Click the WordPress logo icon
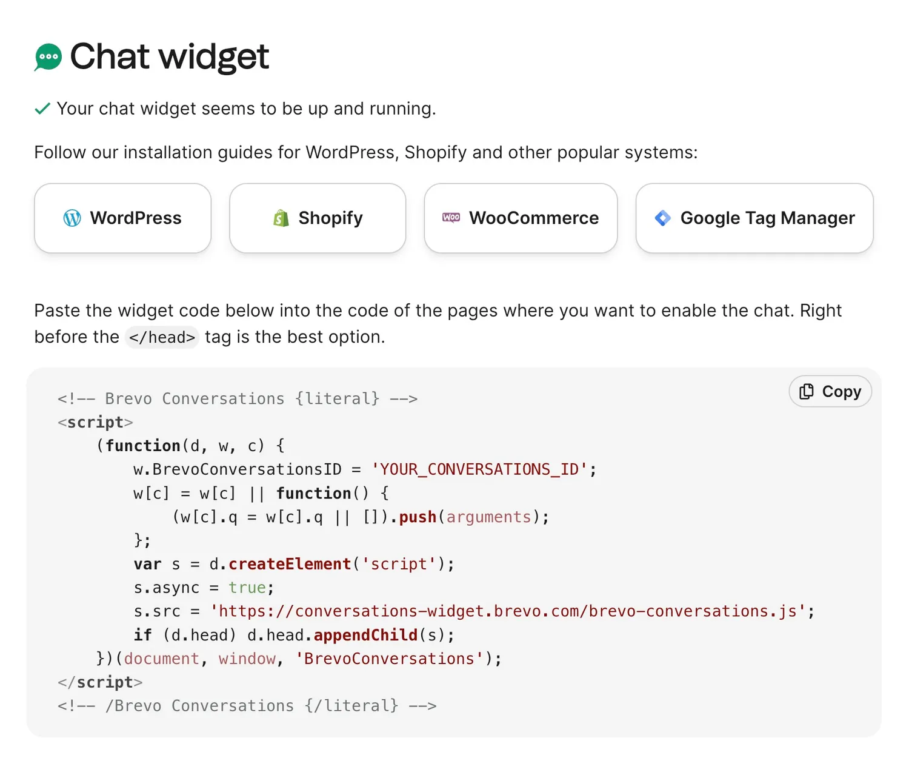 tap(72, 218)
